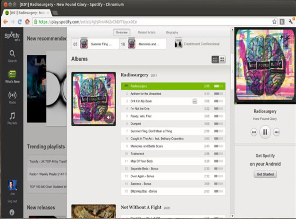Select the Related Artists tab
The image size is (296, 219).
(147, 32)
